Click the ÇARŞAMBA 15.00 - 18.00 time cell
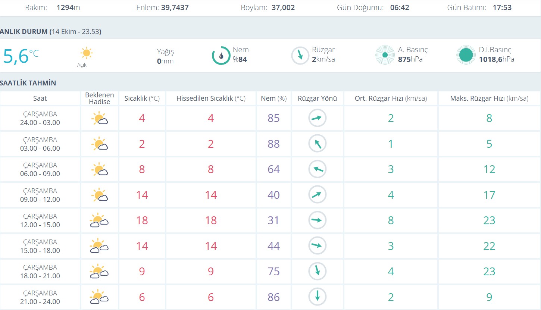The width and height of the screenshot is (541, 310). (x=40, y=246)
